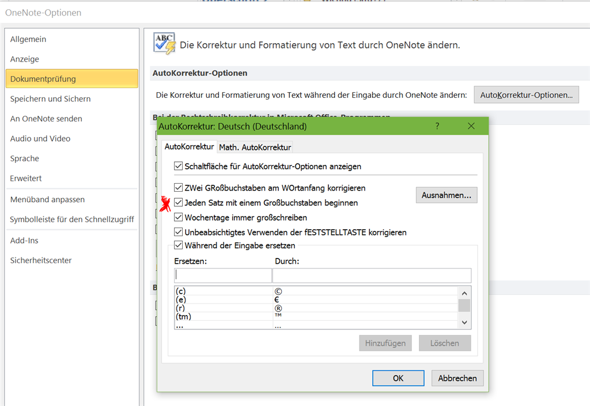590x406 pixels.
Task: Click the Ersetzen input field
Action: [x=223, y=275]
